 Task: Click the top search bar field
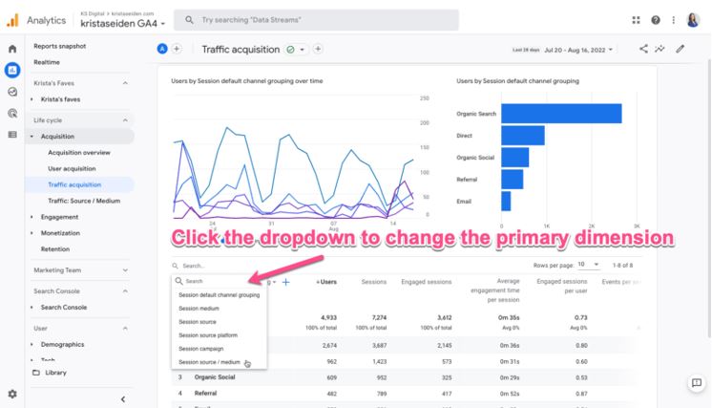[316, 20]
